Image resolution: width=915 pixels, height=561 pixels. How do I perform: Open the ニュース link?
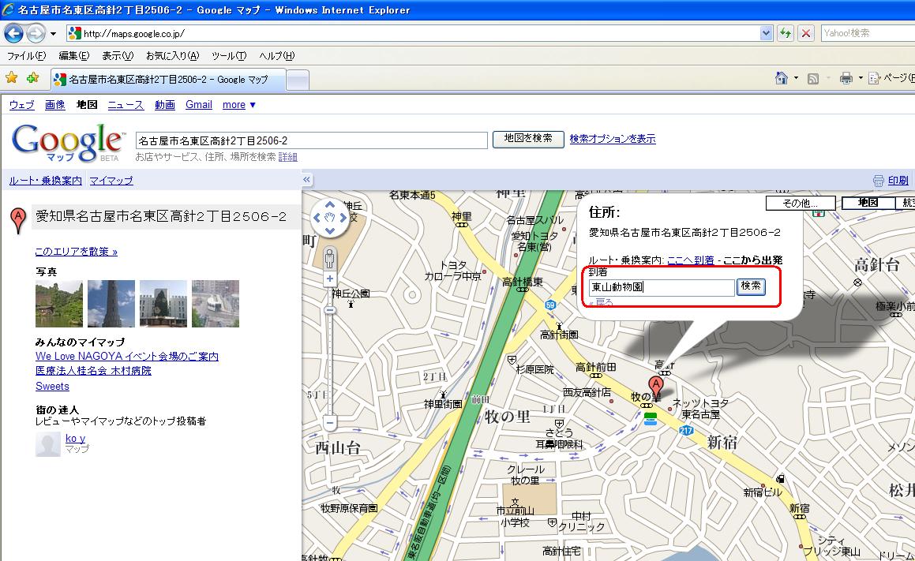pyautogui.click(x=126, y=105)
